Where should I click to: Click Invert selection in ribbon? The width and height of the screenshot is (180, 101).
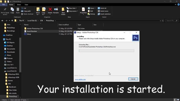[104, 14]
